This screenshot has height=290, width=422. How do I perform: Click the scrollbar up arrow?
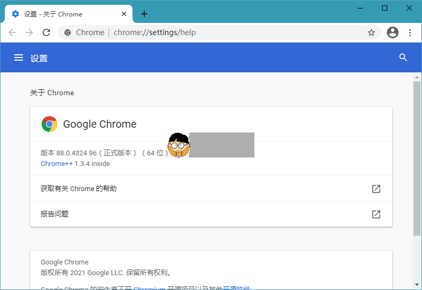(x=417, y=77)
